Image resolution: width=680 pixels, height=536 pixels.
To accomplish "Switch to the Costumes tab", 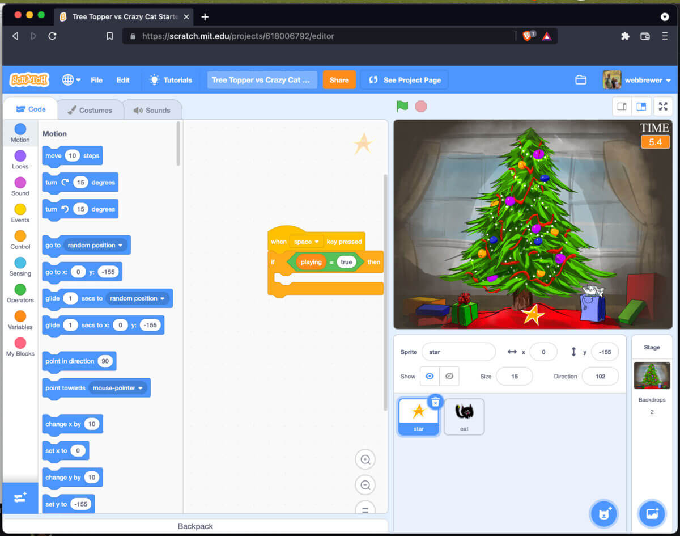I will pos(90,110).
